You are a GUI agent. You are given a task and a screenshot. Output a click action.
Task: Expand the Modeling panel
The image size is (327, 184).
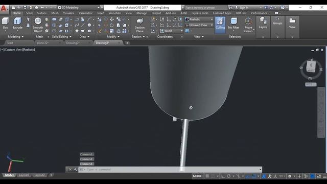[15, 37]
